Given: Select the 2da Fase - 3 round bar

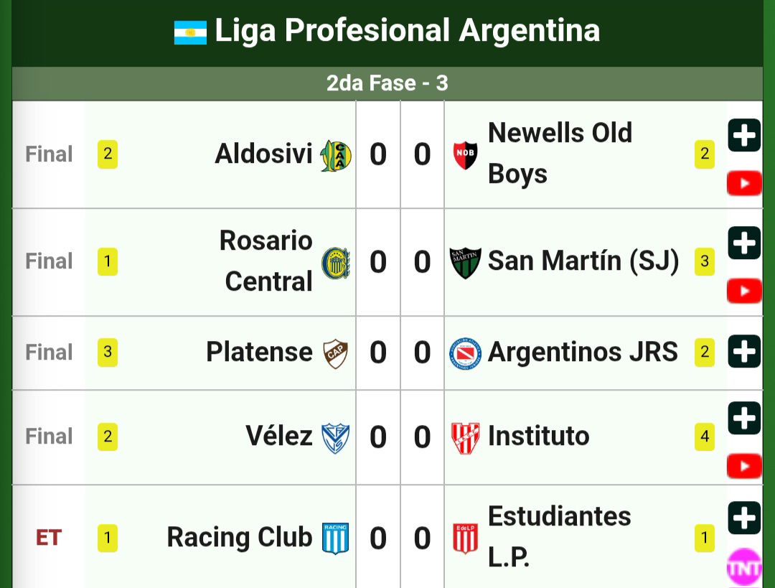Looking at the screenshot, I should (x=387, y=83).
